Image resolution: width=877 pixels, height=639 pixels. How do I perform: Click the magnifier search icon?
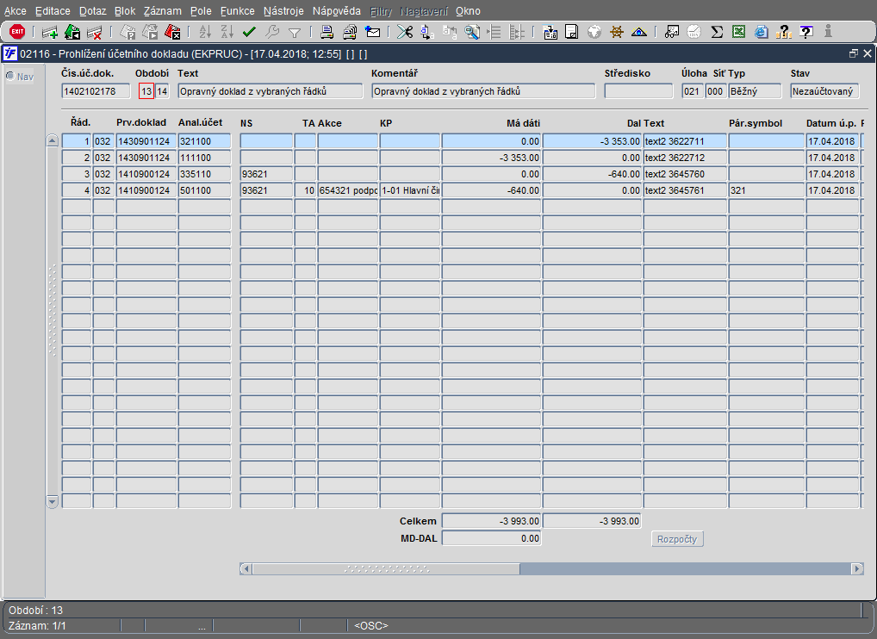coord(472,33)
